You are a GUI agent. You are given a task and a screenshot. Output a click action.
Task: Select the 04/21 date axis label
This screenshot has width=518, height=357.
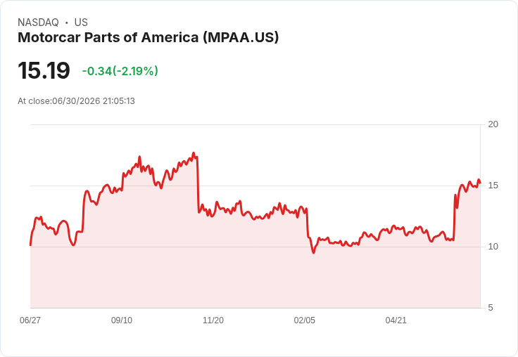(396, 320)
